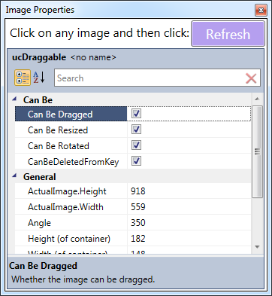Select the Can Be Resized property row
The height and width of the screenshot is (296, 272).
point(133,130)
